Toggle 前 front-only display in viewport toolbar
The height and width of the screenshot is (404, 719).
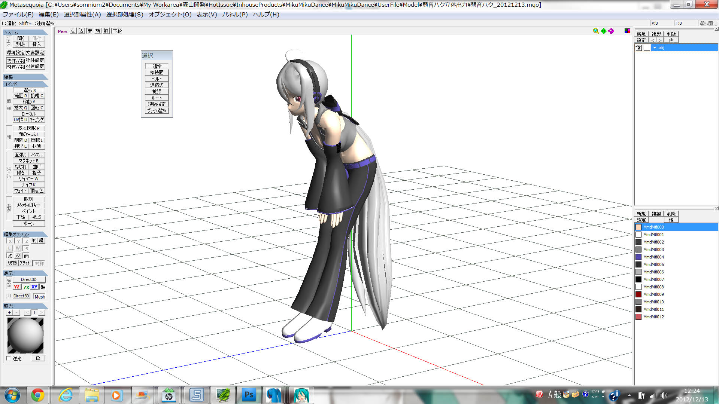(106, 31)
